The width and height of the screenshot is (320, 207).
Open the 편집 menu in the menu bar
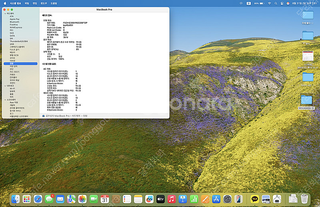pos(35,3)
